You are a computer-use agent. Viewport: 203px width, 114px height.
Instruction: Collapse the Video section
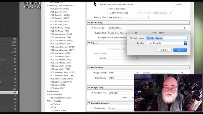tap(89, 43)
